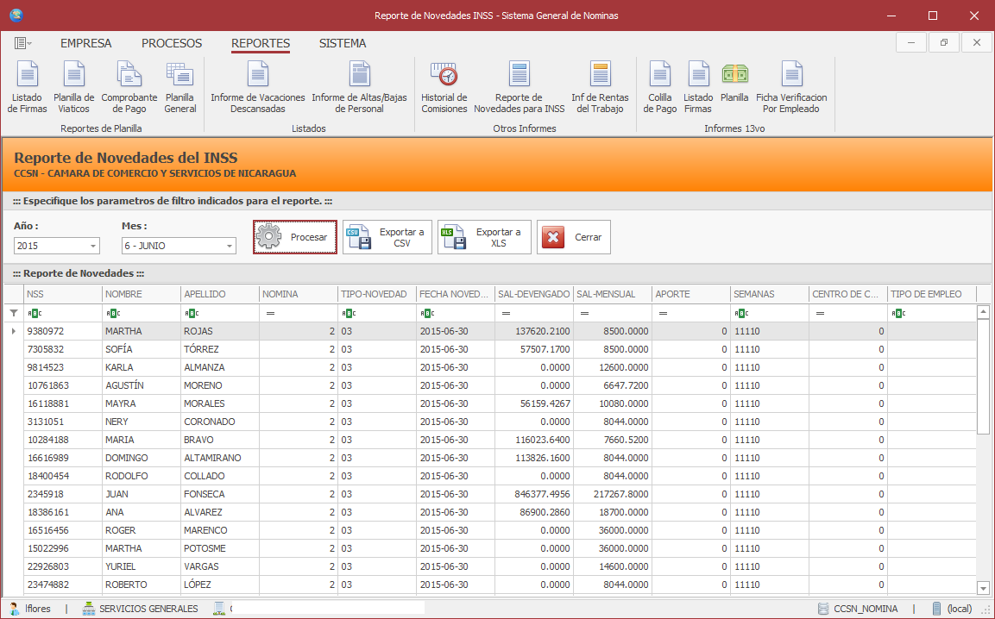Select surname cell ALTAMIRANO
Viewport: 995px width, 619px height.
(x=220, y=458)
